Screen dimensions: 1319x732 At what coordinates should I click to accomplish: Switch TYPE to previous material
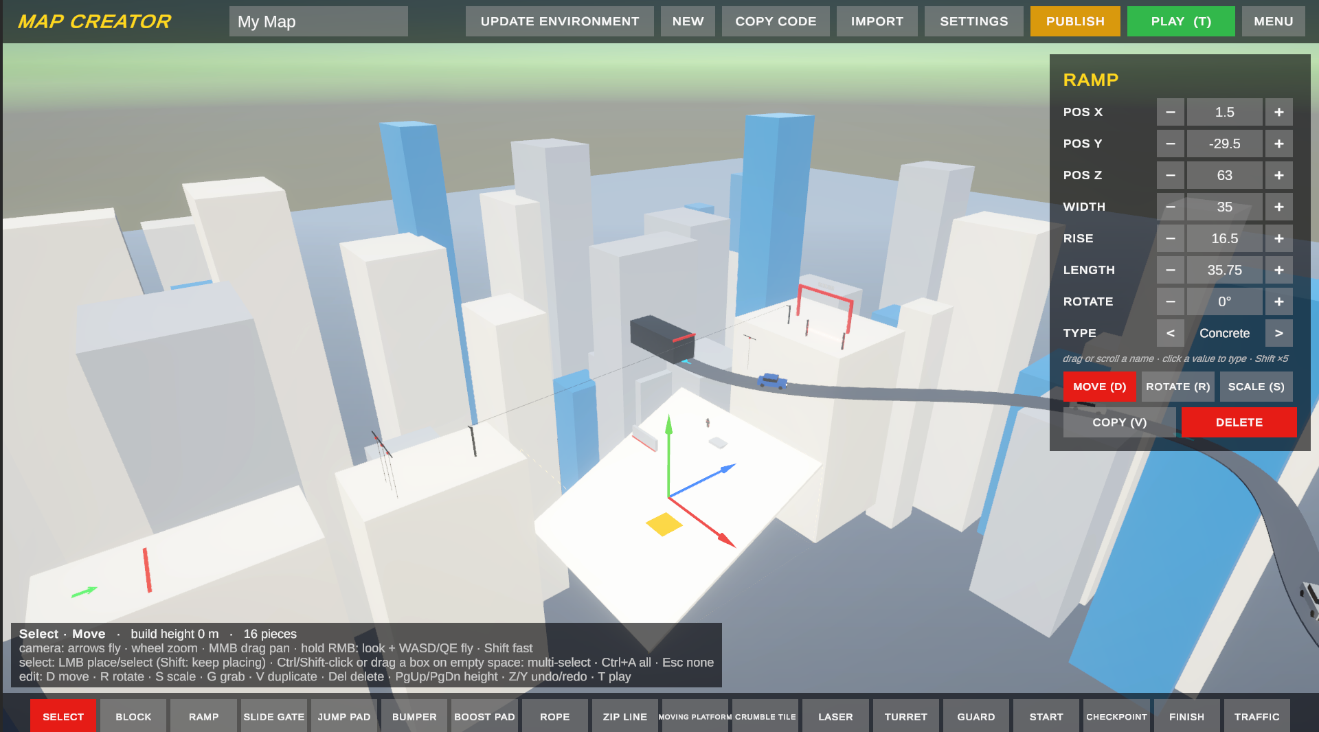pos(1170,333)
